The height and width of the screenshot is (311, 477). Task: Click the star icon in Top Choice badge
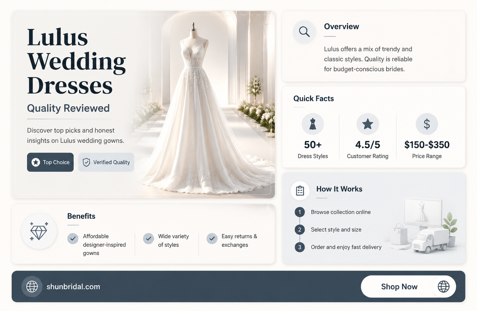click(36, 162)
